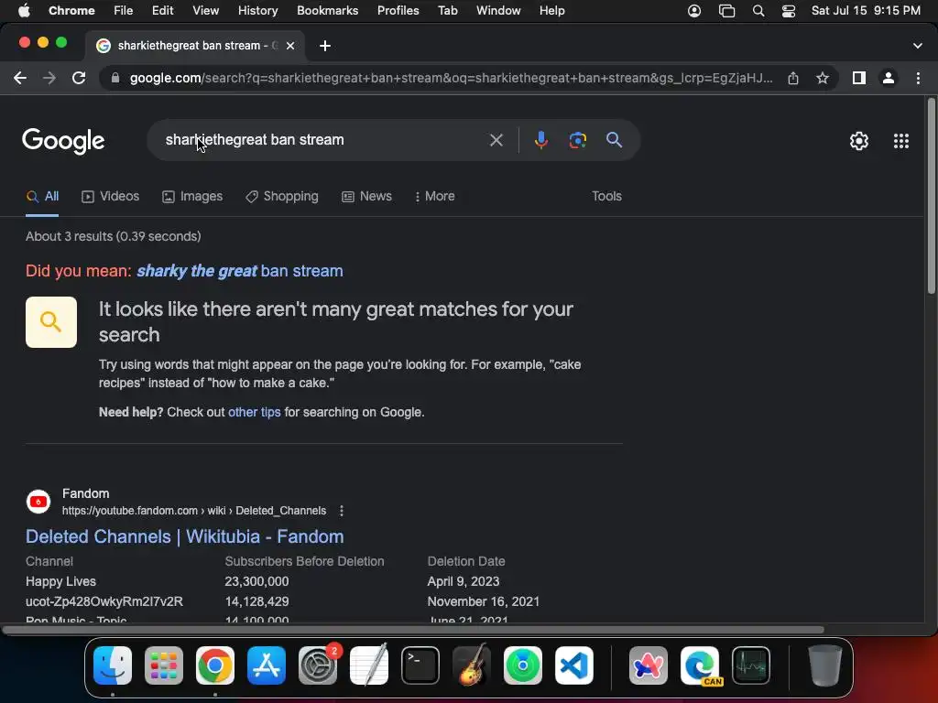This screenshot has height=703, width=938.
Task: Open Control Center in menu bar
Action: point(789,11)
